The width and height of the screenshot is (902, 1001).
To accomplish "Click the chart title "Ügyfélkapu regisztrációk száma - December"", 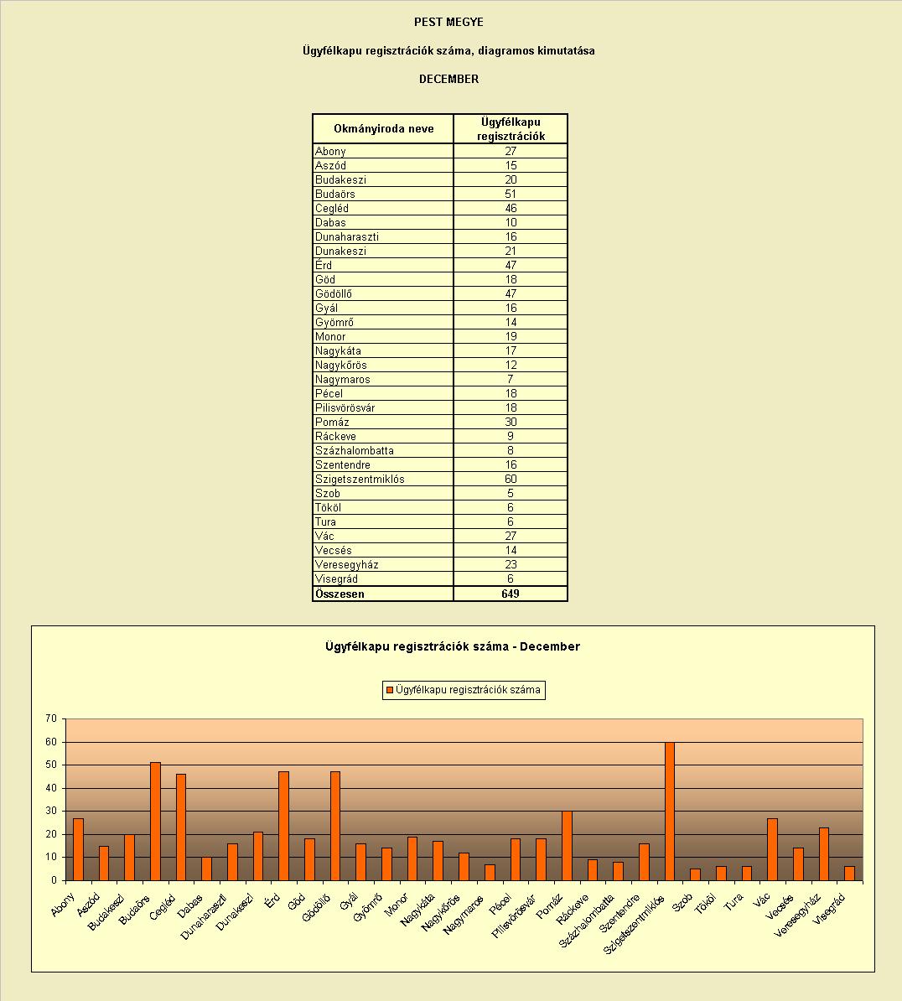I will (453, 646).
